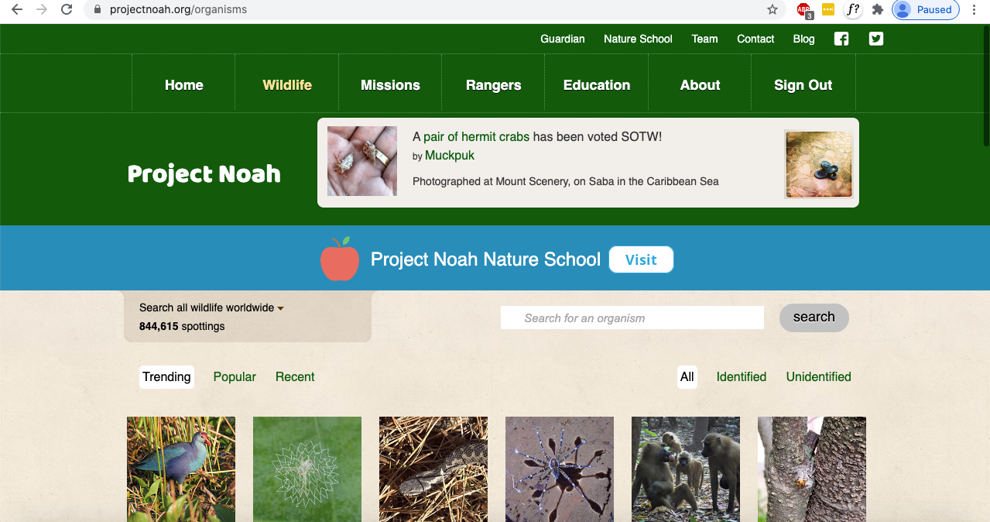Open Project Noah's Facebook page icon

(x=841, y=39)
